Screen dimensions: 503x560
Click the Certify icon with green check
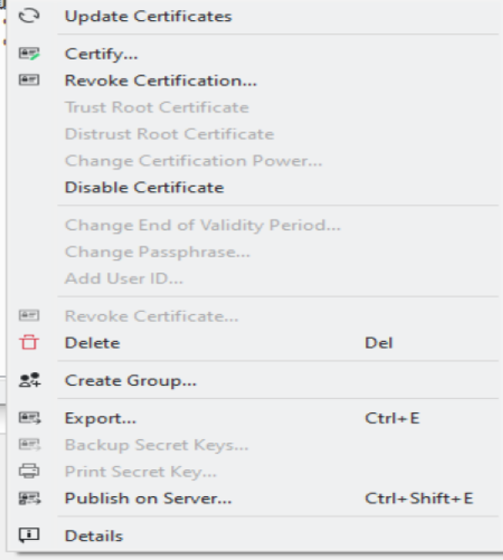29,54
